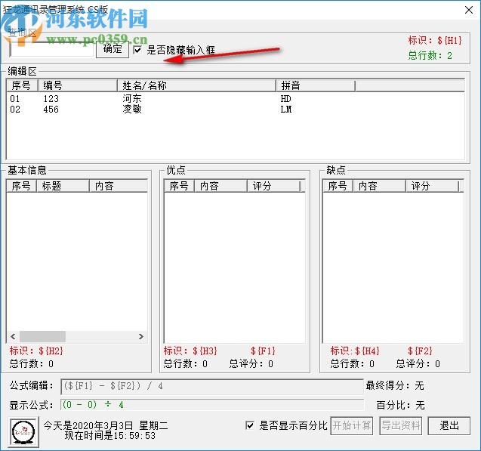Click the 公式编辑 formula input field
481x451 pixels.
pos(212,386)
